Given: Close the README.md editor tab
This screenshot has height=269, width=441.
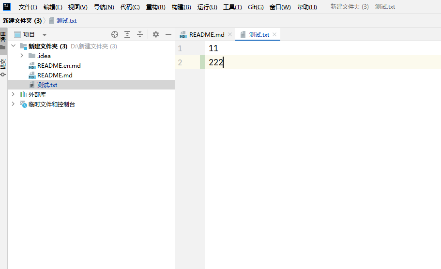Looking at the screenshot, I should coord(230,34).
